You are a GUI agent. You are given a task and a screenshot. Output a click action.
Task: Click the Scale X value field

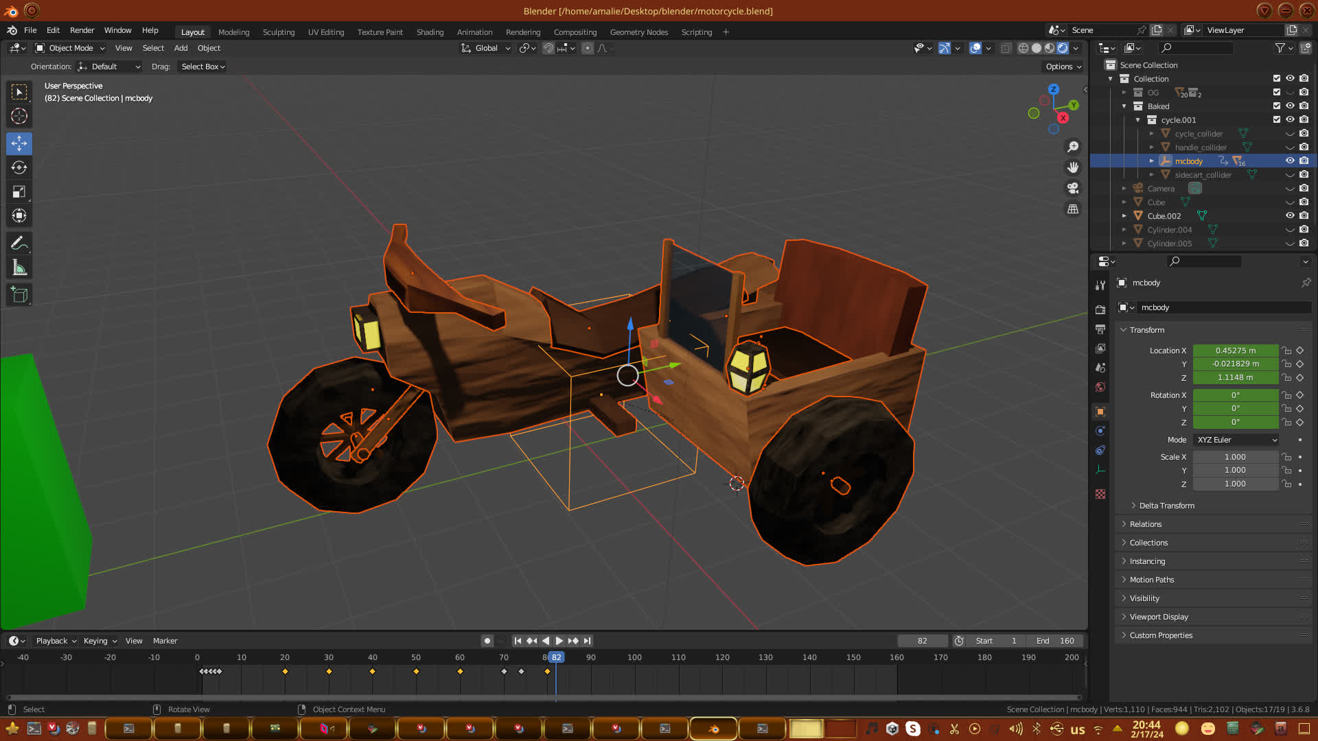(1235, 457)
